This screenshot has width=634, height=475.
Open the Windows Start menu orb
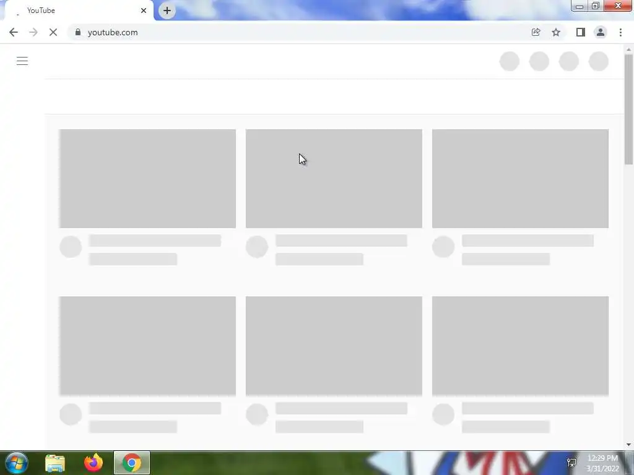16,463
